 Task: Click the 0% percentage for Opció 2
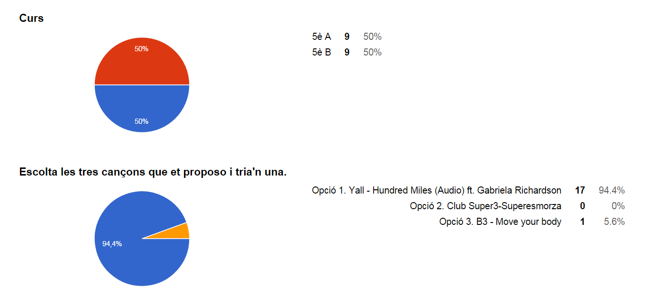pyautogui.click(x=618, y=206)
